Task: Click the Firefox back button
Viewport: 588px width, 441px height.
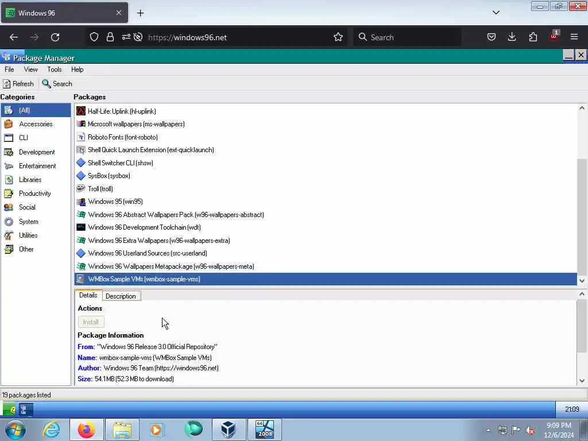Action: tap(14, 37)
